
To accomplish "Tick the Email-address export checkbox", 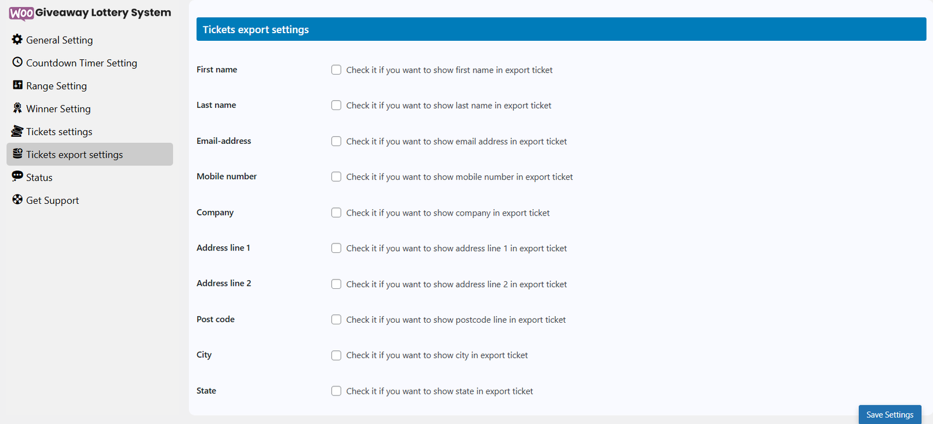I will [x=336, y=142].
